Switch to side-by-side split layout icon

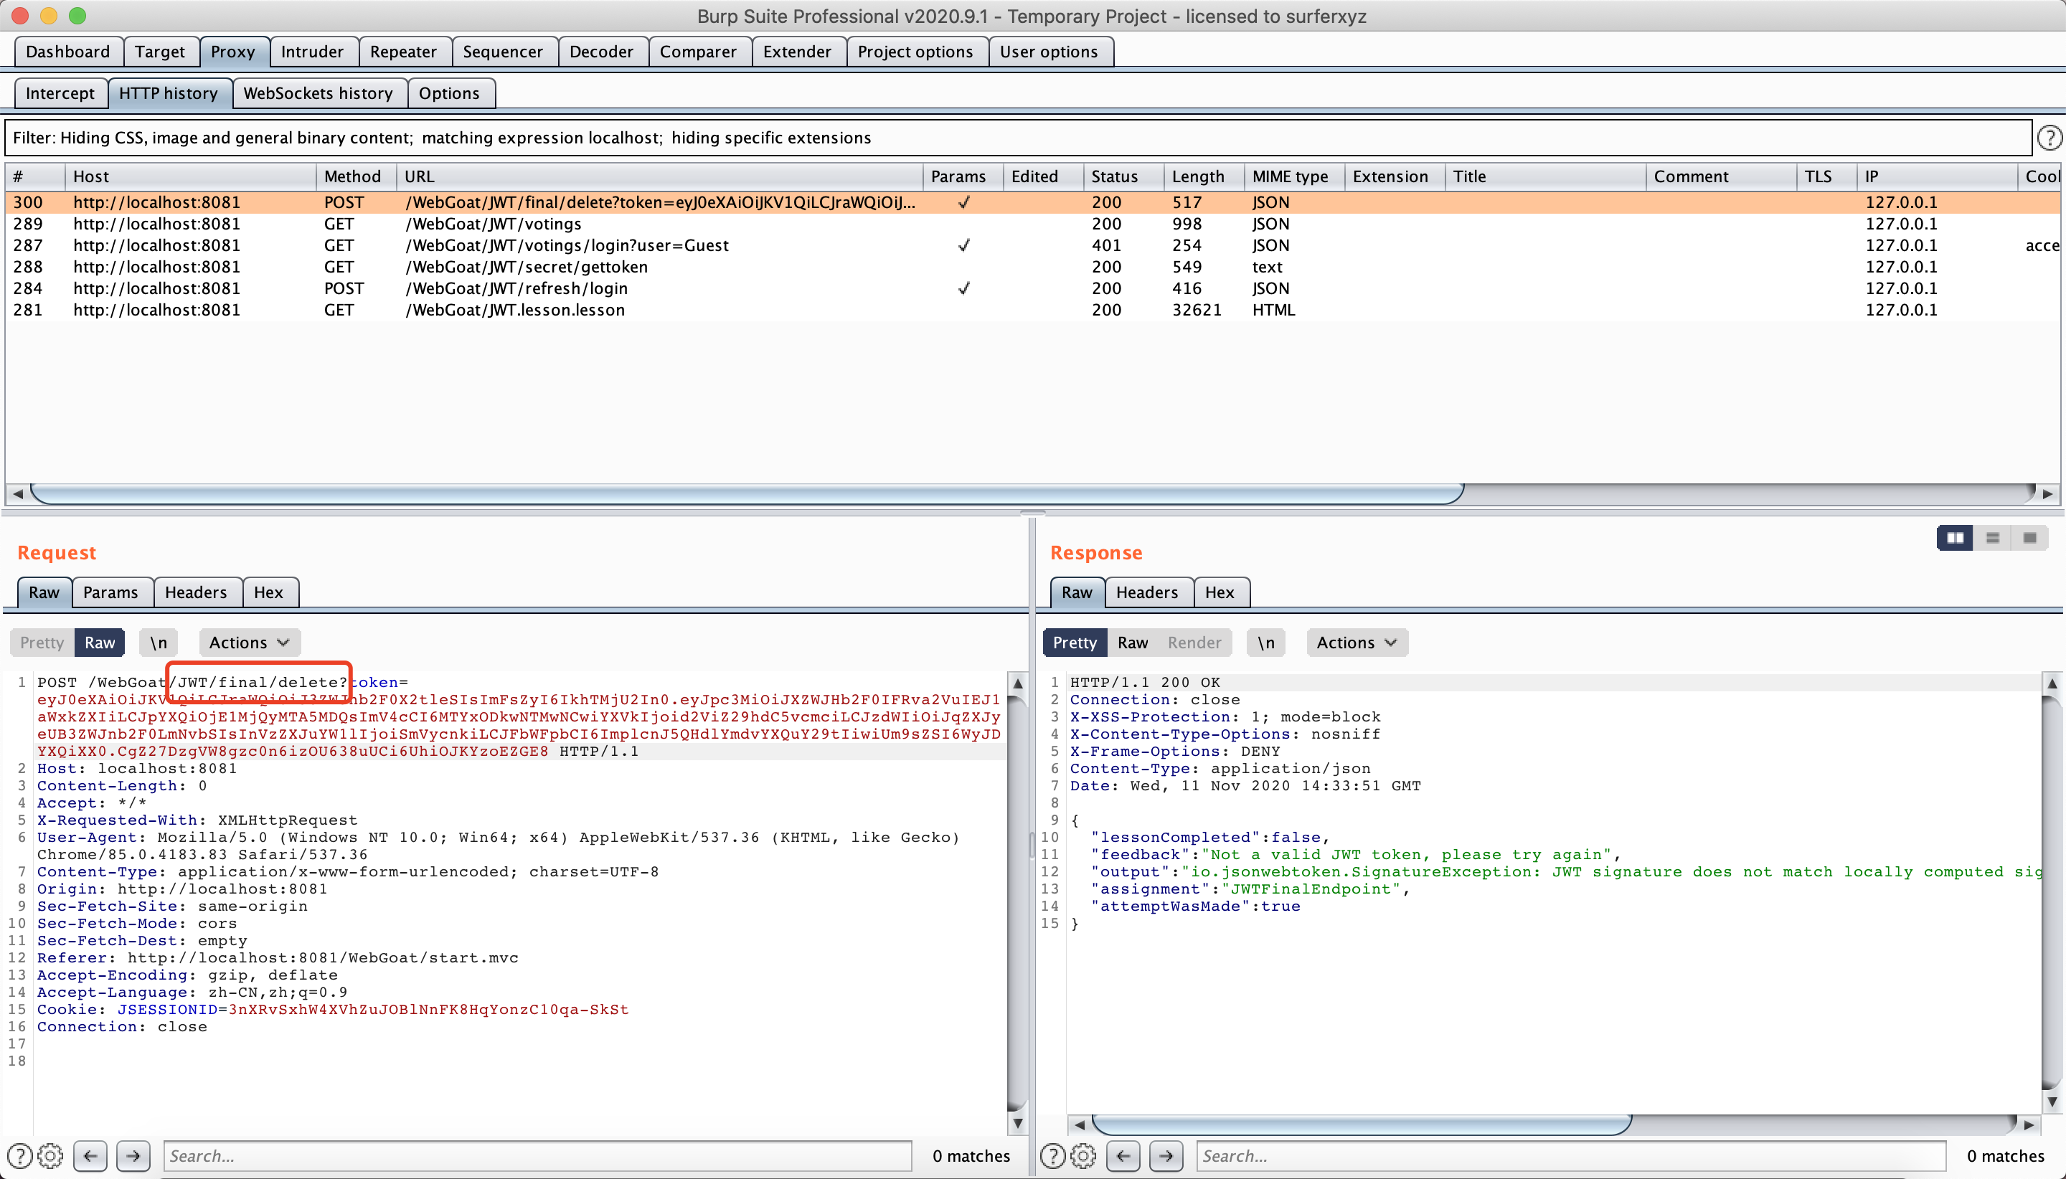[1955, 538]
